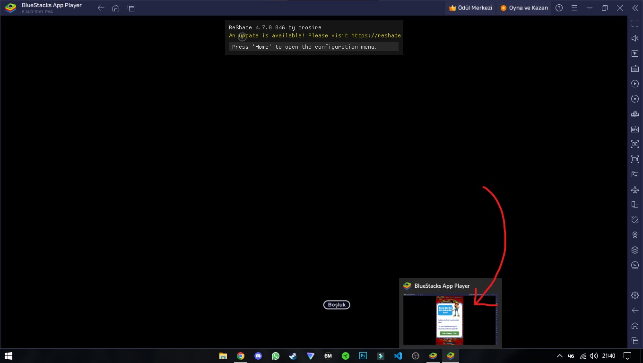Click the BlueStacks logo in the title bar

point(10,8)
